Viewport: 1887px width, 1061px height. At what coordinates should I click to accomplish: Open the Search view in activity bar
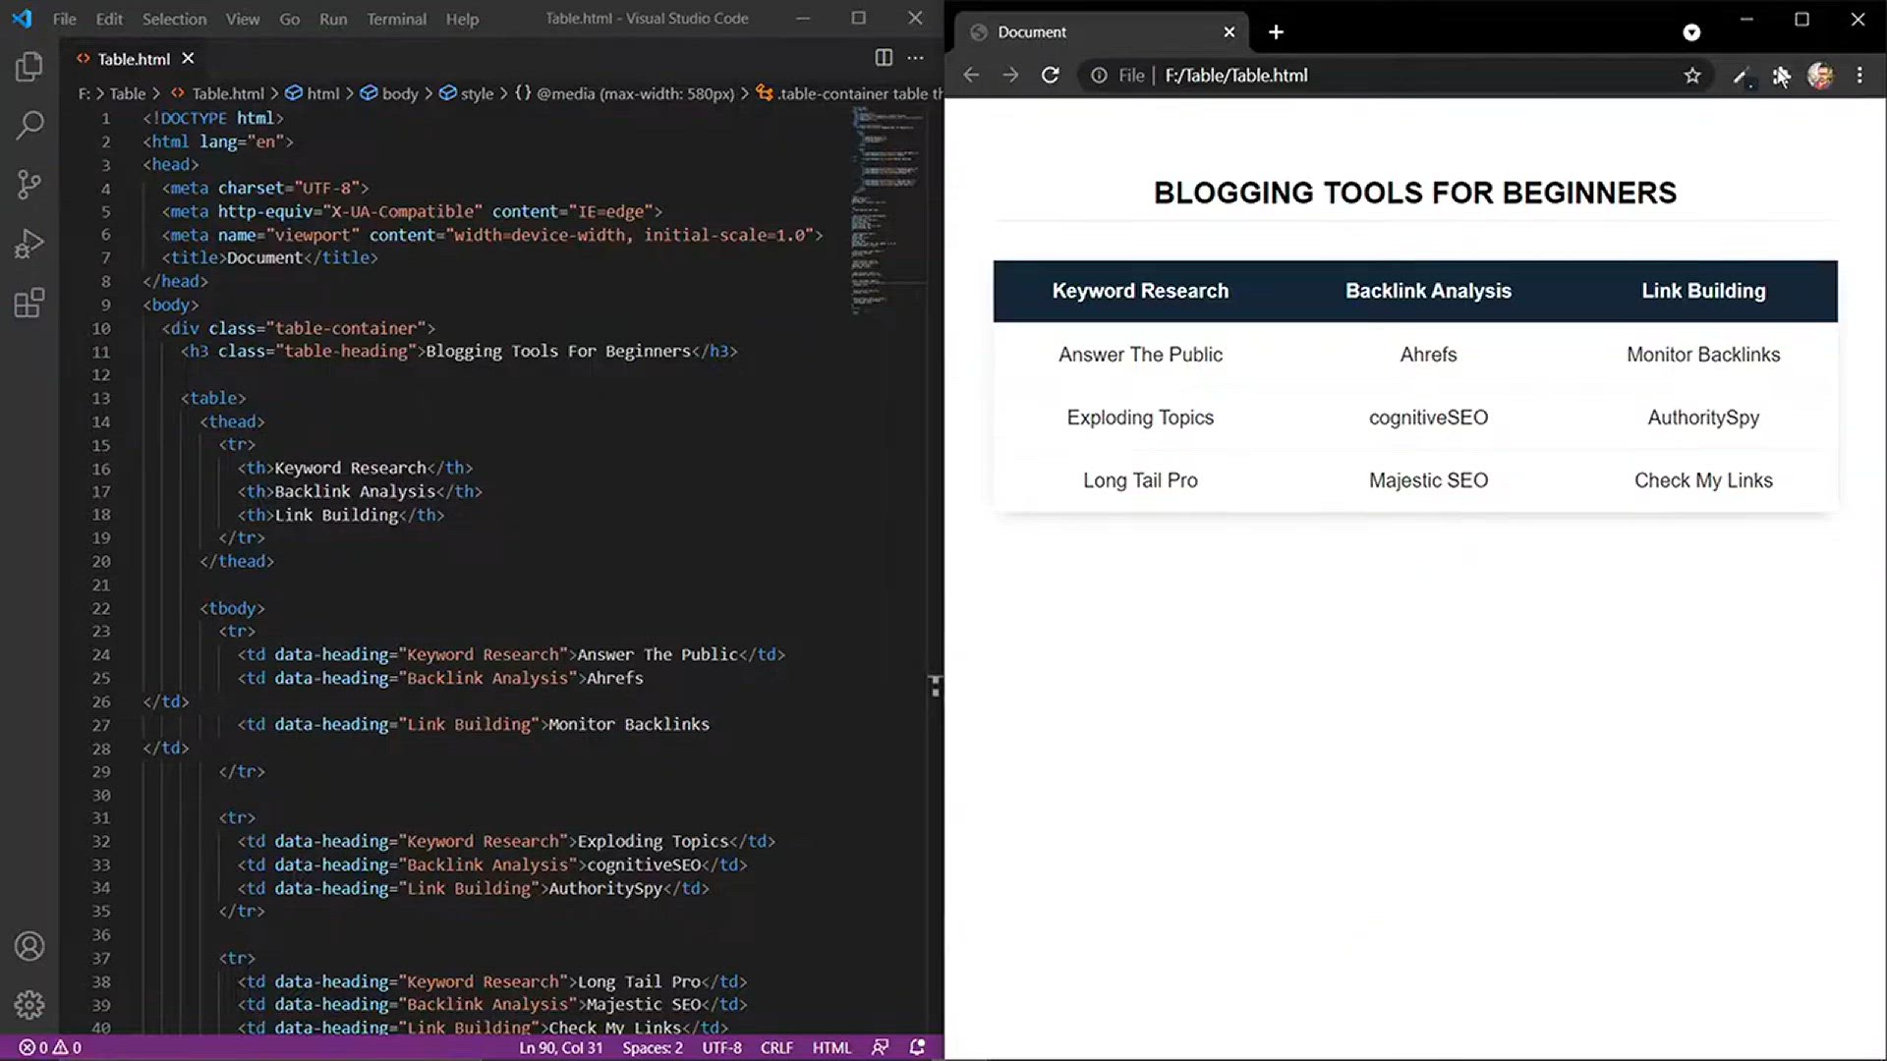click(29, 125)
